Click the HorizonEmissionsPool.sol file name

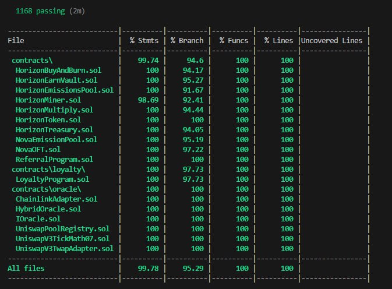tap(65, 90)
